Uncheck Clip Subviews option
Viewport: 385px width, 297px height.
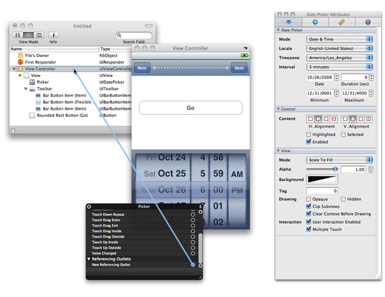[309, 207]
